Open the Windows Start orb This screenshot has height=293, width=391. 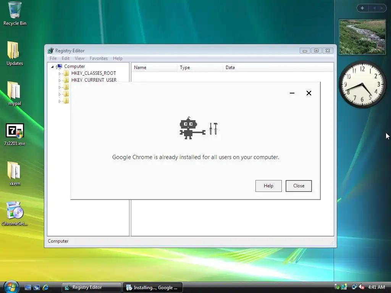[11, 287]
